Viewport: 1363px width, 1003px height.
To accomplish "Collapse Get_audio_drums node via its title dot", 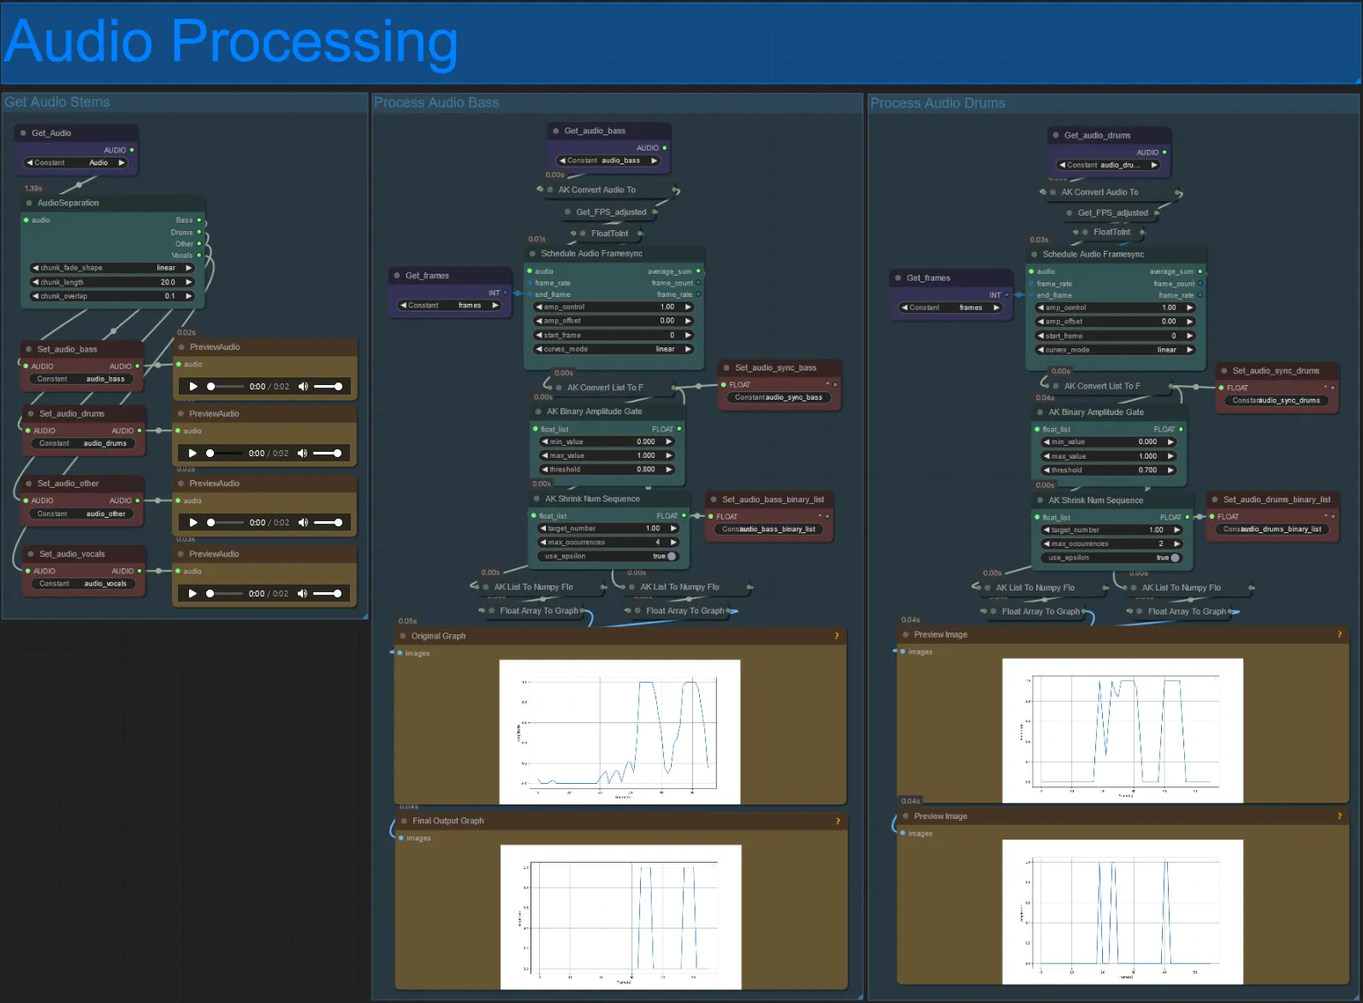I will click(1056, 135).
